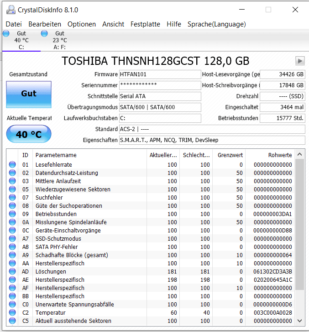The width and height of the screenshot is (309, 332).
Task: Click status icon of Aktuell ausstehende Sektoren row
Action: click(12, 321)
